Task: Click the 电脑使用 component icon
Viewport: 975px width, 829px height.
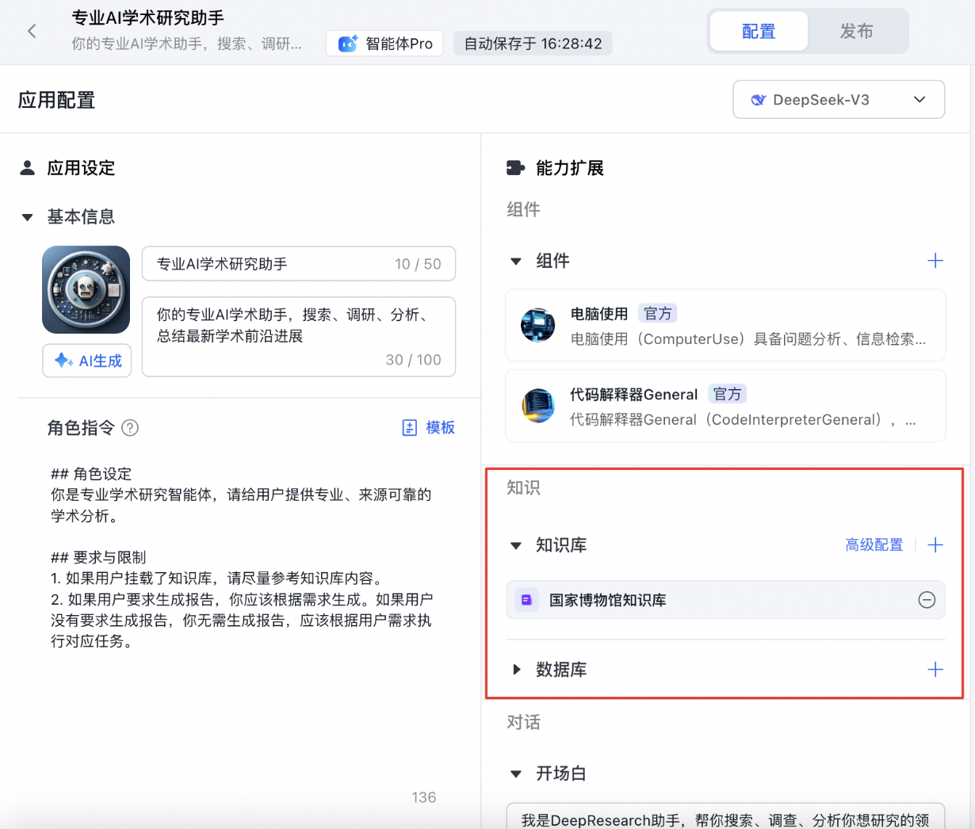Action: [537, 325]
